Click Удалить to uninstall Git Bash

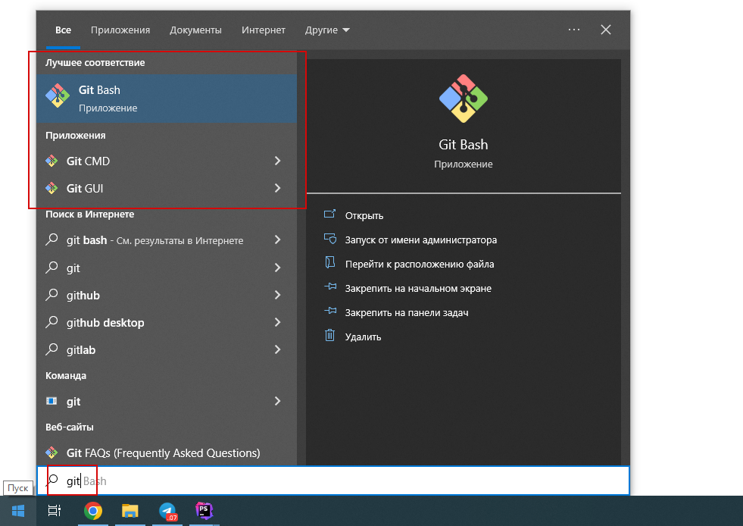[363, 337]
